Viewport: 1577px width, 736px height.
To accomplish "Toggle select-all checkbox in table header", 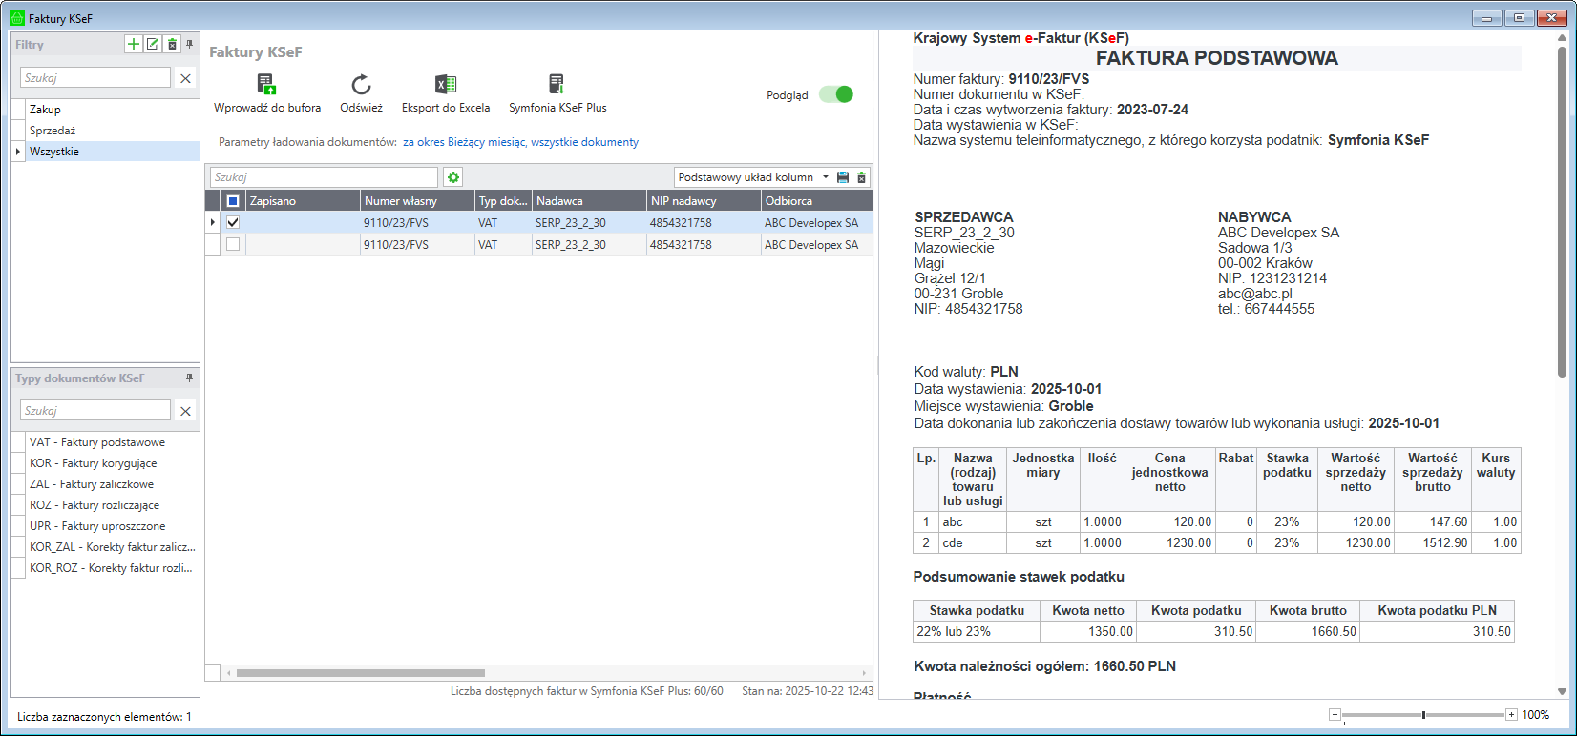I will (233, 201).
